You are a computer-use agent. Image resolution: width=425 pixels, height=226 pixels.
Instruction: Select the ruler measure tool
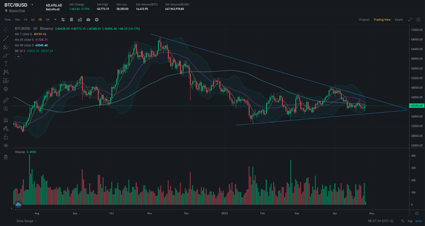tap(6, 100)
